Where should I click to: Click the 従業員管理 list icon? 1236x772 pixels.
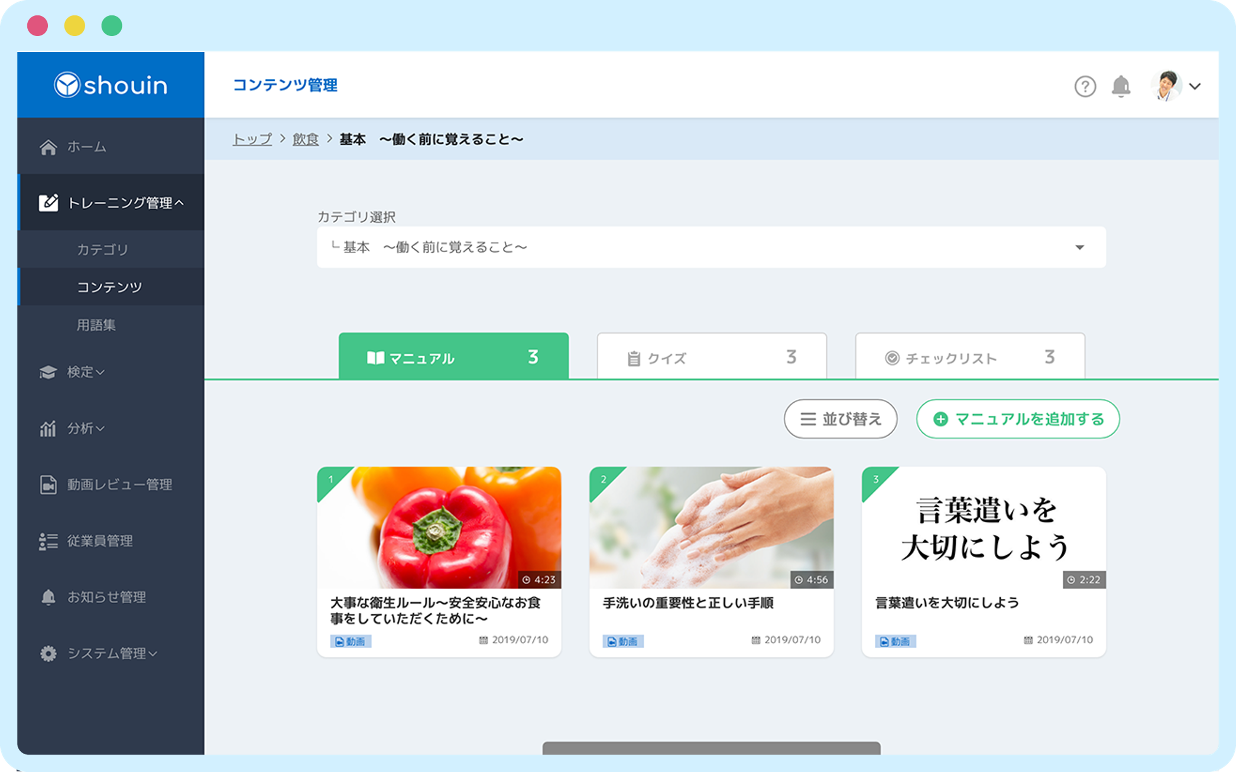click(48, 541)
